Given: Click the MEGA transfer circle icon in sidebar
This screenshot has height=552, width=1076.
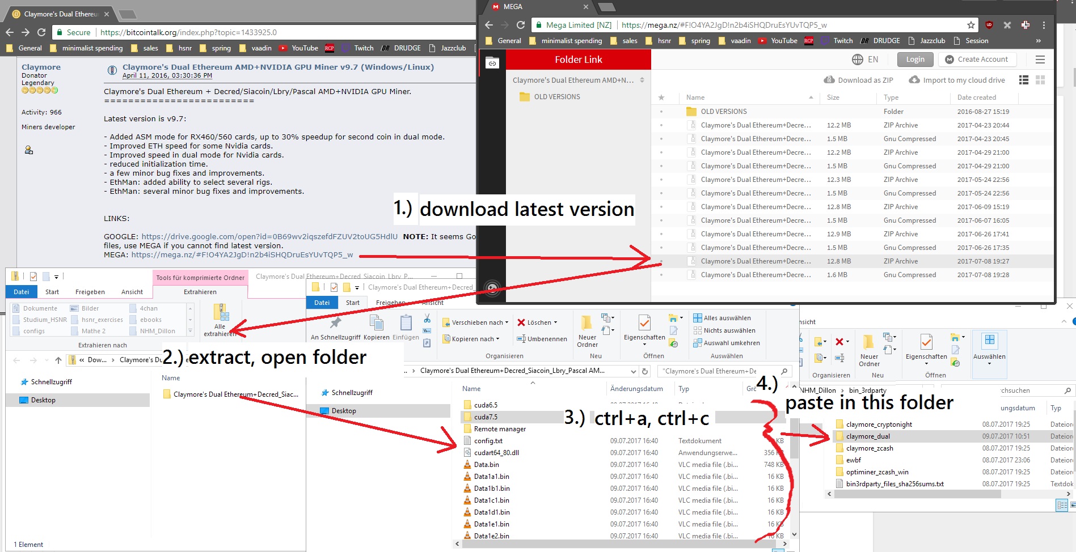Looking at the screenshot, I should 492,288.
